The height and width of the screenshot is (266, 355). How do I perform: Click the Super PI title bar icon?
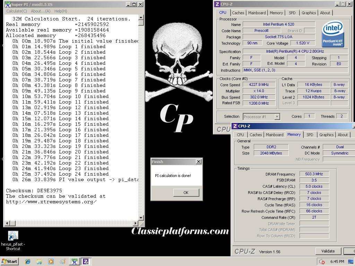8,4
